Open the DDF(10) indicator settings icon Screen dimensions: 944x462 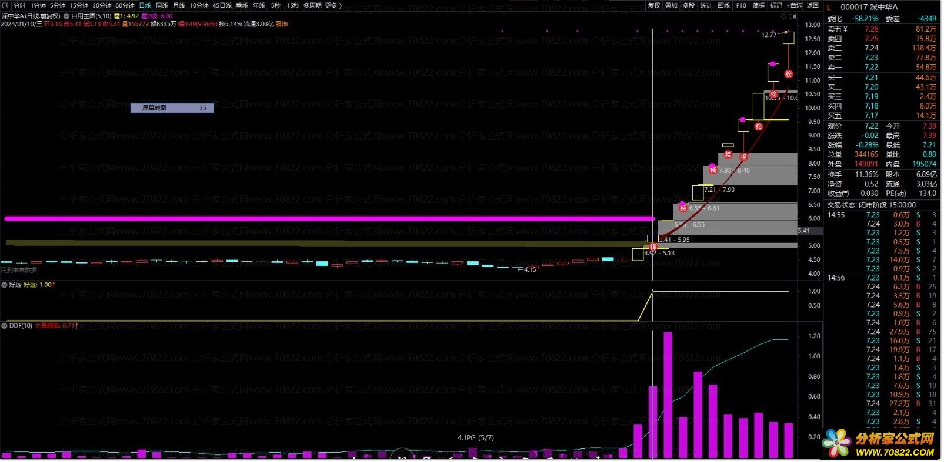point(5,325)
